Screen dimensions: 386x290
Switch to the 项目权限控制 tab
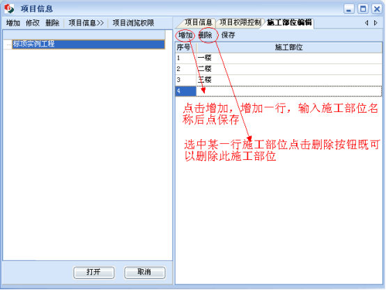tap(240, 23)
